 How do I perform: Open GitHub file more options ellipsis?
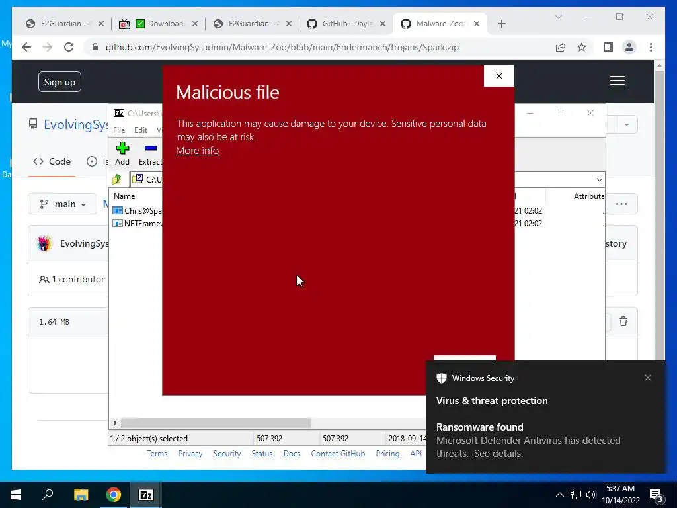pos(621,204)
